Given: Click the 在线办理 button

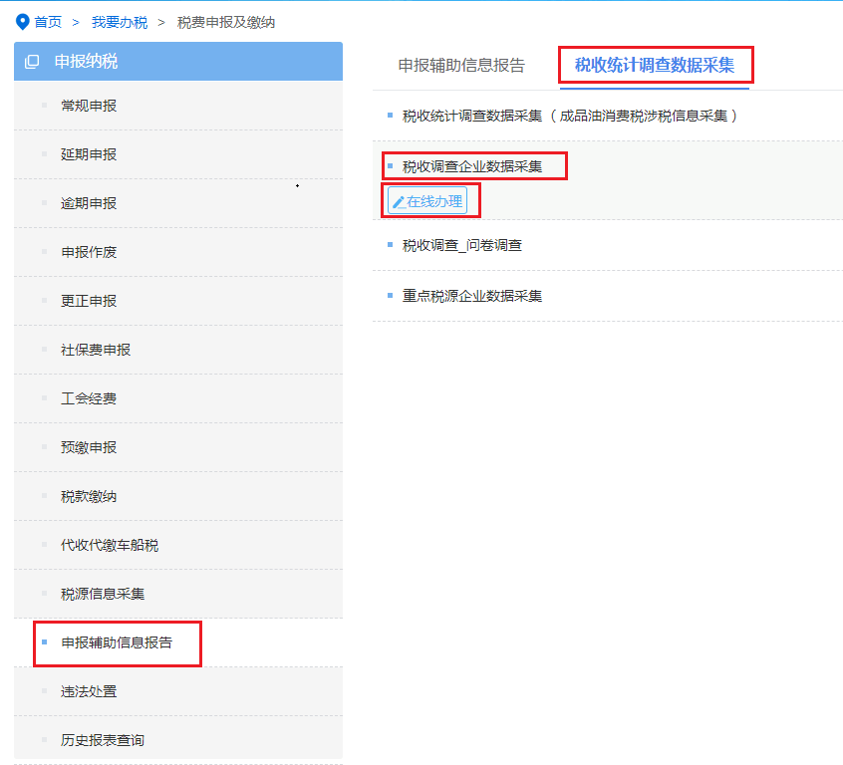Looking at the screenshot, I should coord(427,200).
